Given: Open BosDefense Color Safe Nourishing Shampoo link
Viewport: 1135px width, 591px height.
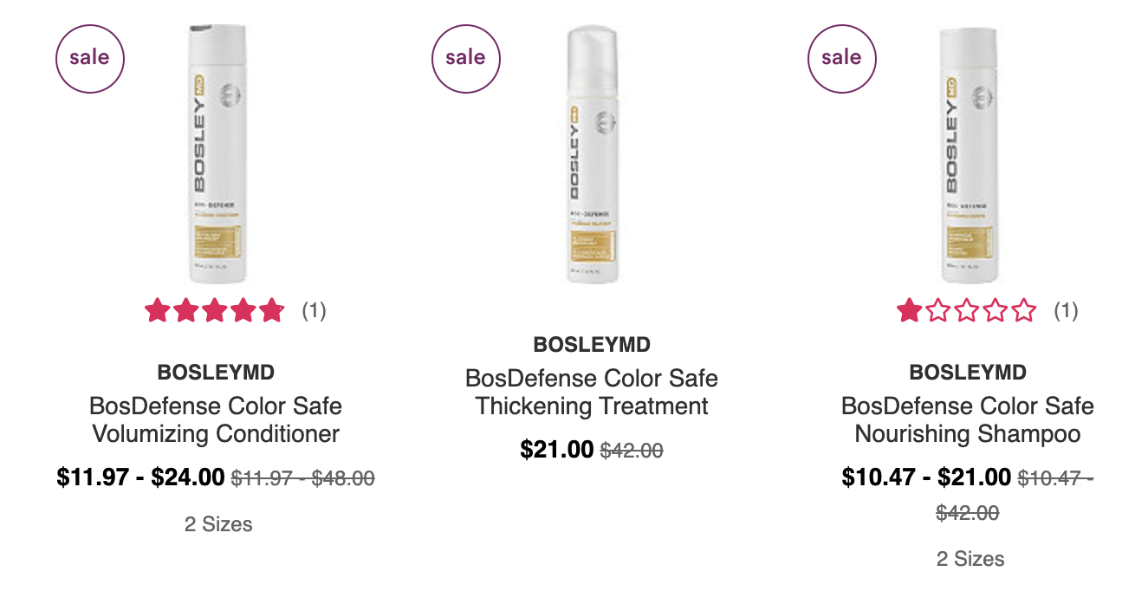Looking at the screenshot, I should click(x=968, y=419).
